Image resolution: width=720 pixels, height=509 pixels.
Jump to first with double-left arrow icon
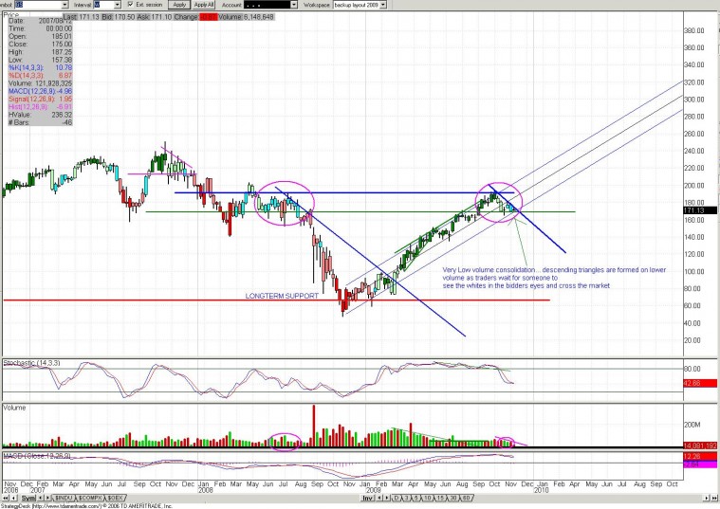(5, 498)
